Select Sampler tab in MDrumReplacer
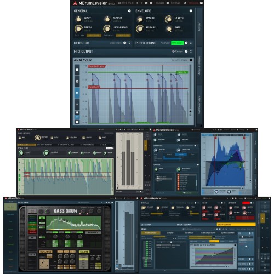The height and width of the screenshot is (274, 274). click(x=170, y=233)
